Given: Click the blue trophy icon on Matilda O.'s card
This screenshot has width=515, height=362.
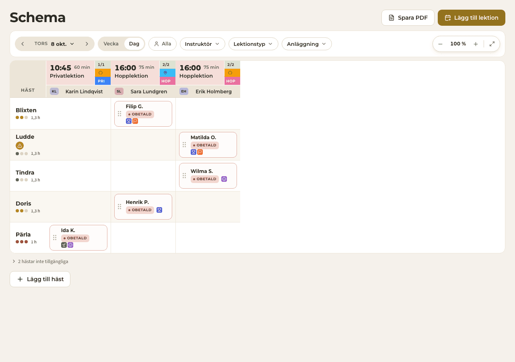Looking at the screenshot, I should pyautogui.click(x=194, y=152).
